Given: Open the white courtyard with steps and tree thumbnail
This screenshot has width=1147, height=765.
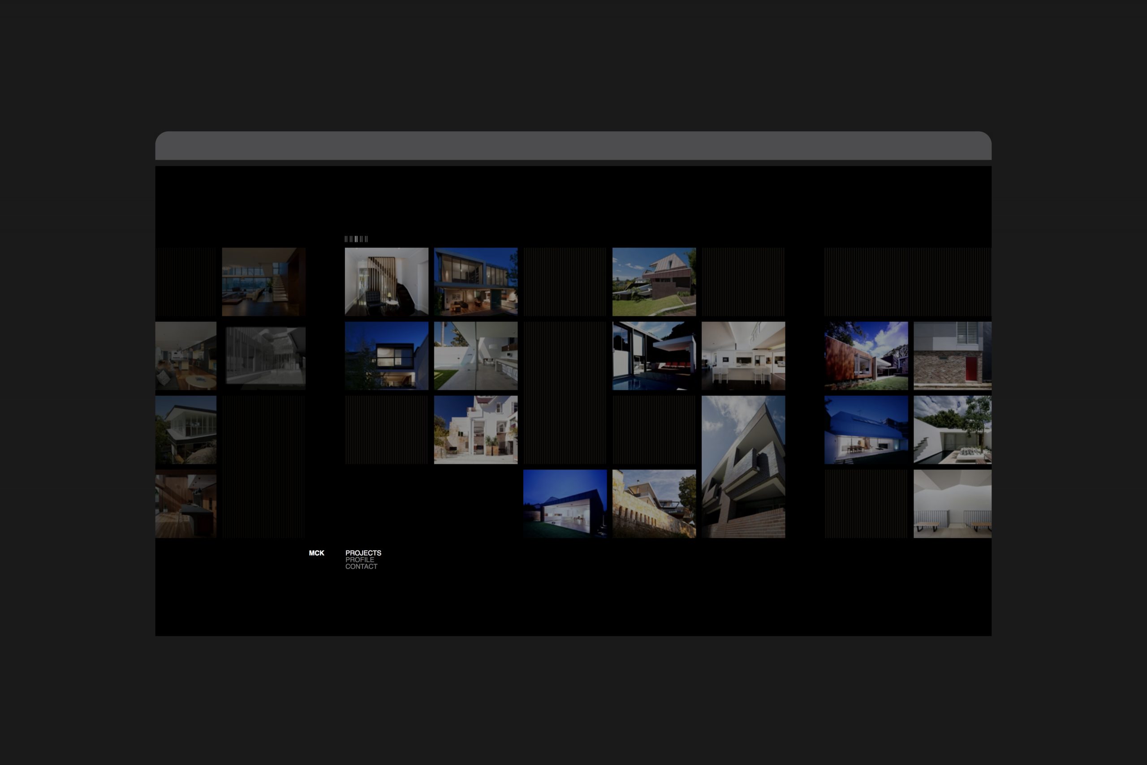Looking at the screenshot, I should (953, 430).
